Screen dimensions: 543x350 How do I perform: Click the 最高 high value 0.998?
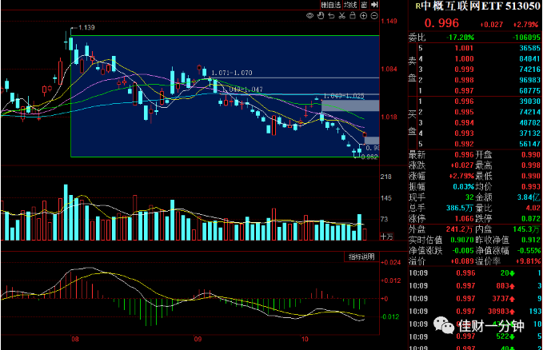(531, 165)
